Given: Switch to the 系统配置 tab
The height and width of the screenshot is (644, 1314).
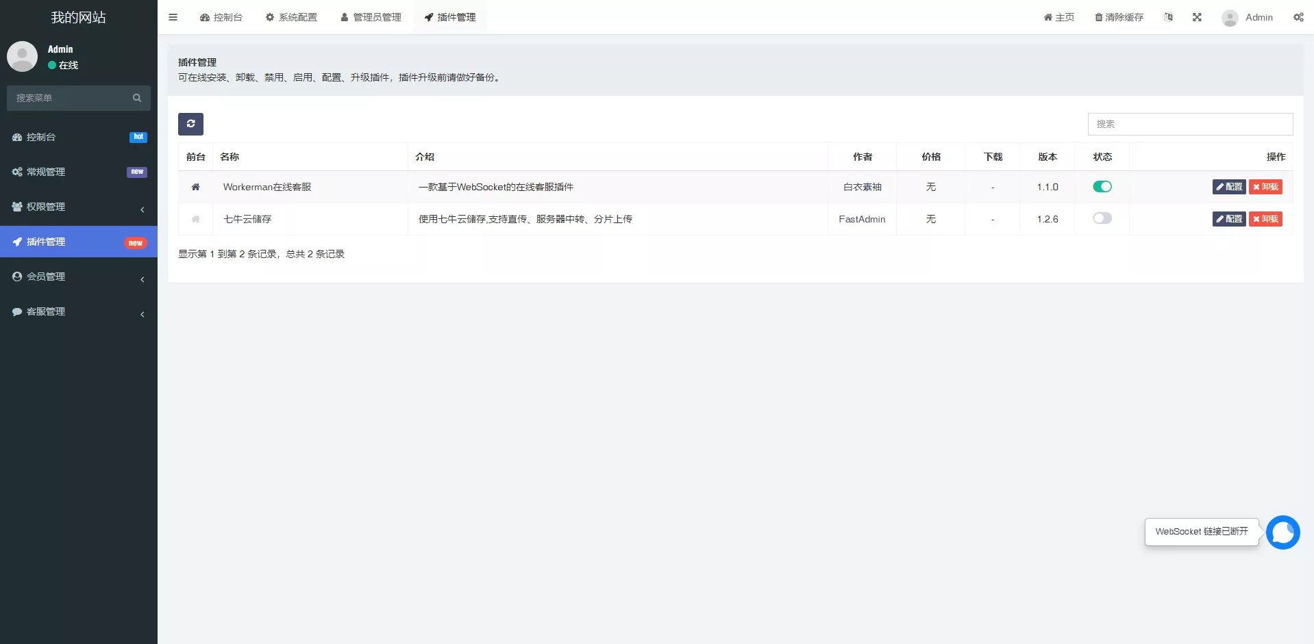Looking at the screenshot, I should tap(291, 17).
